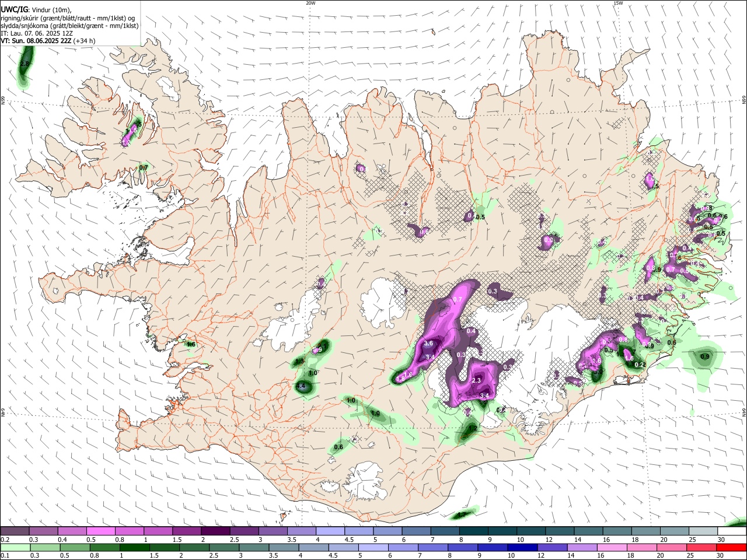Click the 3.6 snowfall value on the map
Viewport: 747px width, 560px height.
[x=428, y=344]
